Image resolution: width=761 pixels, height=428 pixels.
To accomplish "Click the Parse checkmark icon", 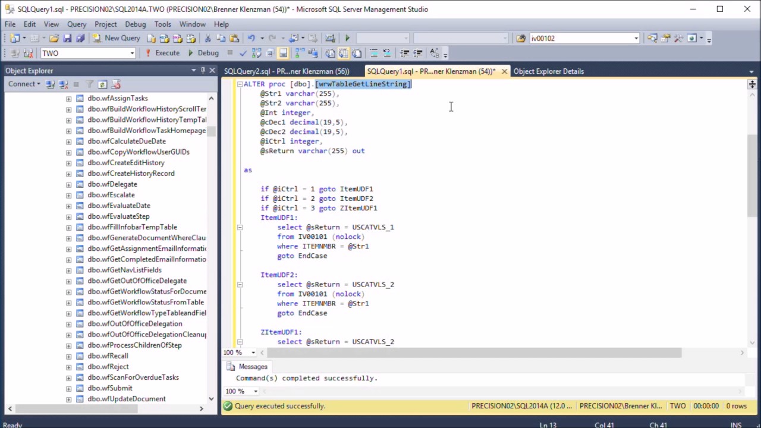I will pos(243,53).
